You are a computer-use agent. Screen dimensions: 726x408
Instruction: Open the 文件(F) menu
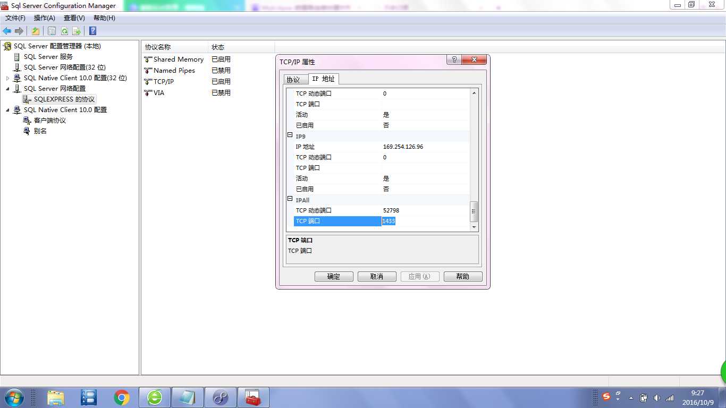point(15,18)
